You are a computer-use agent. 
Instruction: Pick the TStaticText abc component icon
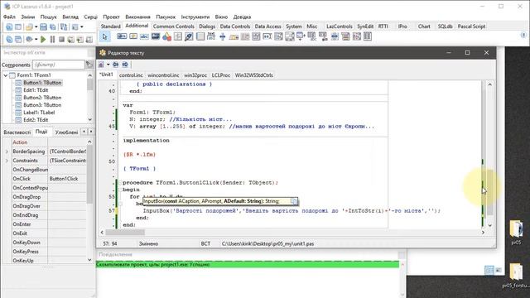pyautogui.click(x=144, y=36)
